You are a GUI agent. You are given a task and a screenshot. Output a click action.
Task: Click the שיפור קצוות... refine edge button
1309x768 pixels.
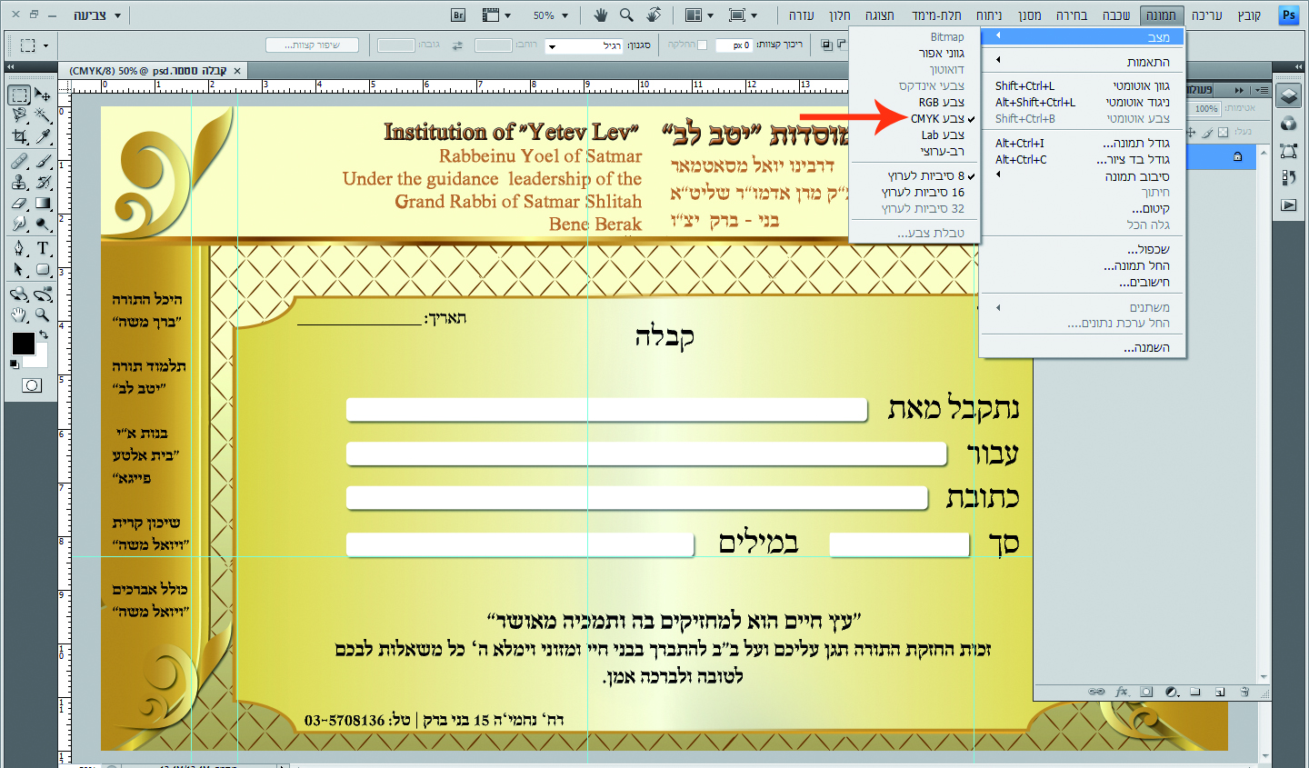click(x=312, y=45)
